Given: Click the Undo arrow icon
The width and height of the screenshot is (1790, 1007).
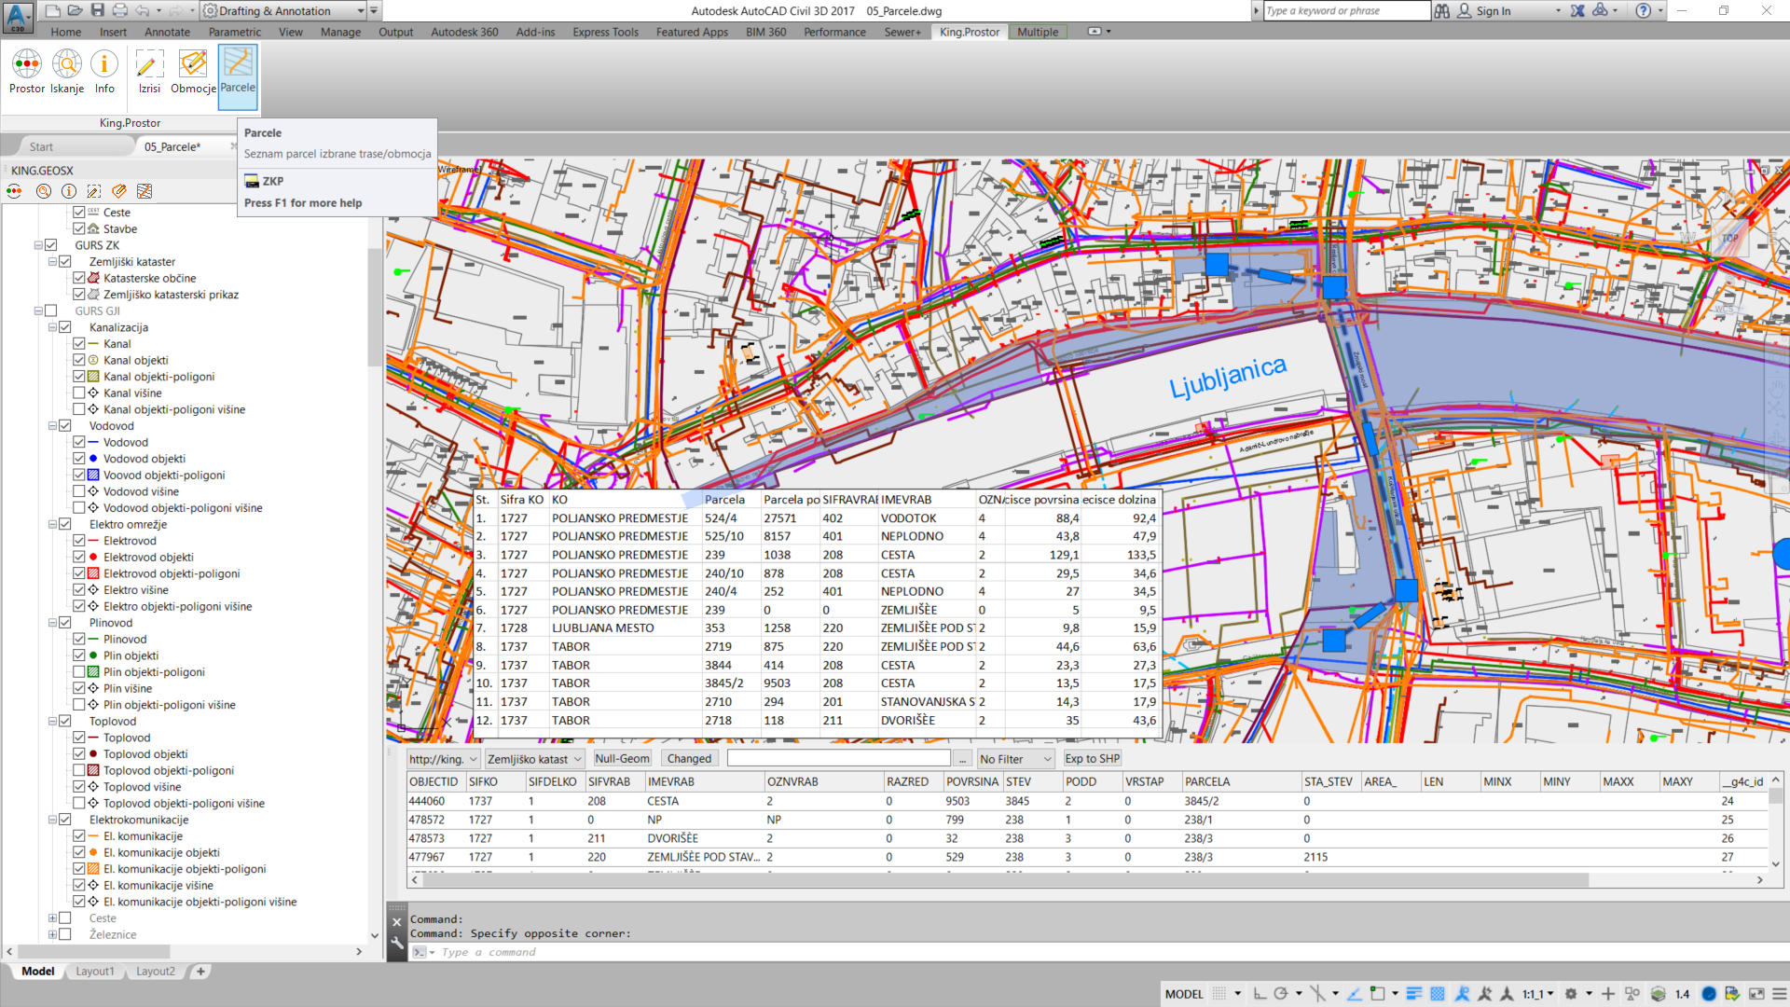Looking at the screenshot, I should 143,10.
